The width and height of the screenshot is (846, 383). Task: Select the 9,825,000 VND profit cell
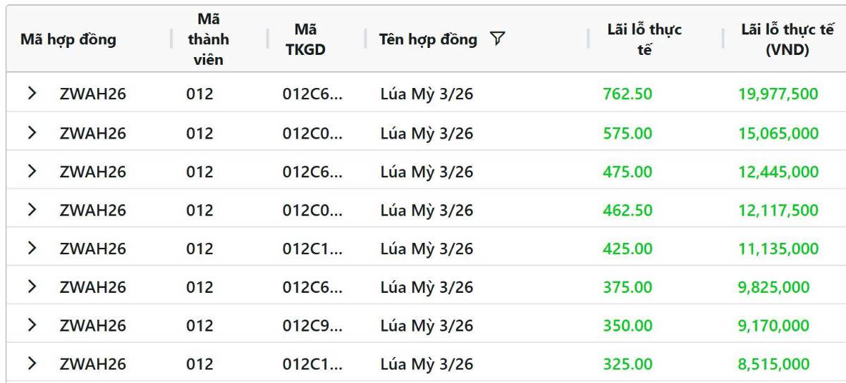[773, 287]
